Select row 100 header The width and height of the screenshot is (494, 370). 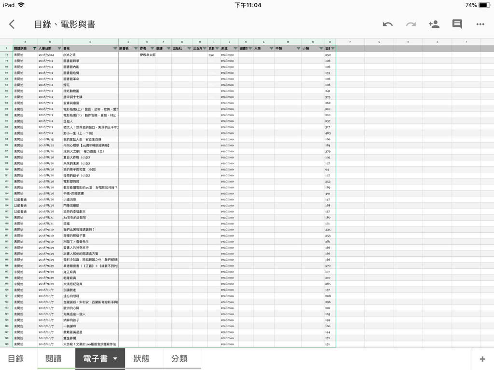click(x=6, y=169)
